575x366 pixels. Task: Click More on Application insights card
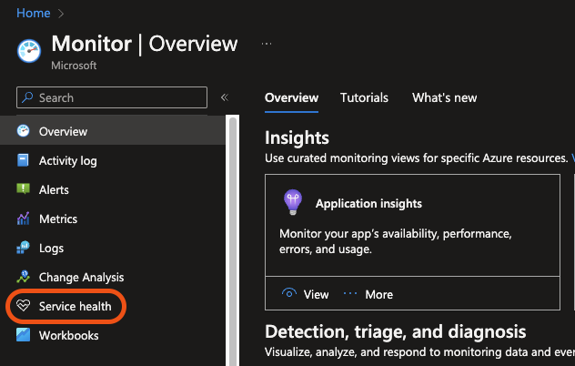coord(379,294)
